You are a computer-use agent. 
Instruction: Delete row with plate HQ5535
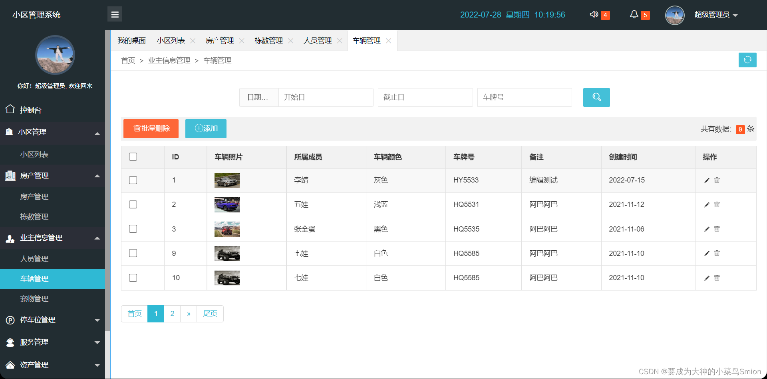click(x=717, y=229)
